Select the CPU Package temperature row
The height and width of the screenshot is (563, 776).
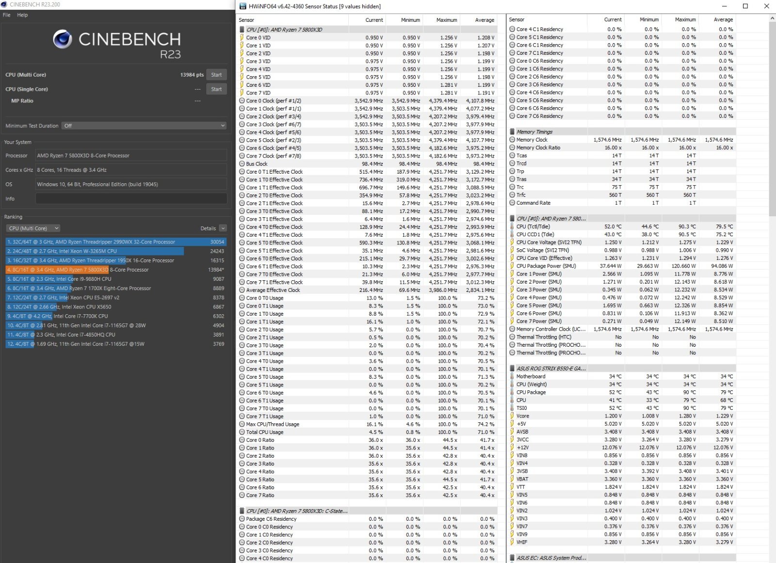tap(622, 392)
